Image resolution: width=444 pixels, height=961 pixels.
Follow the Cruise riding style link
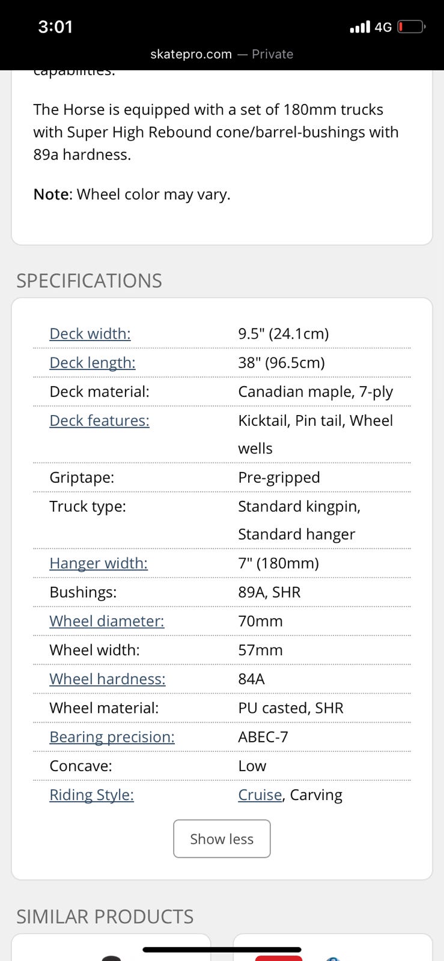tap(260, 795)
